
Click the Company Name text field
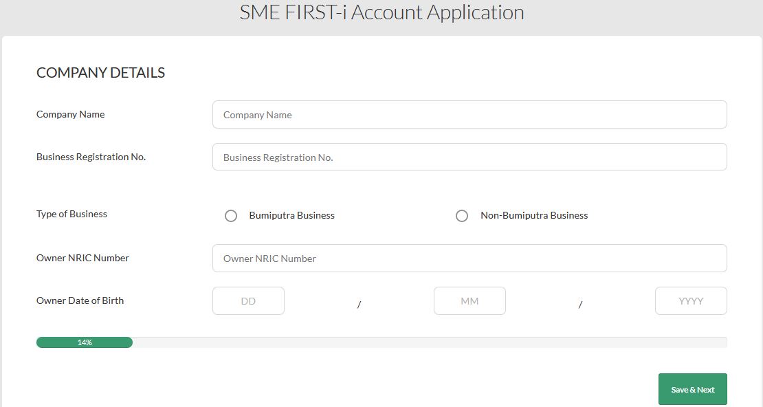click(x=469, y=115)
